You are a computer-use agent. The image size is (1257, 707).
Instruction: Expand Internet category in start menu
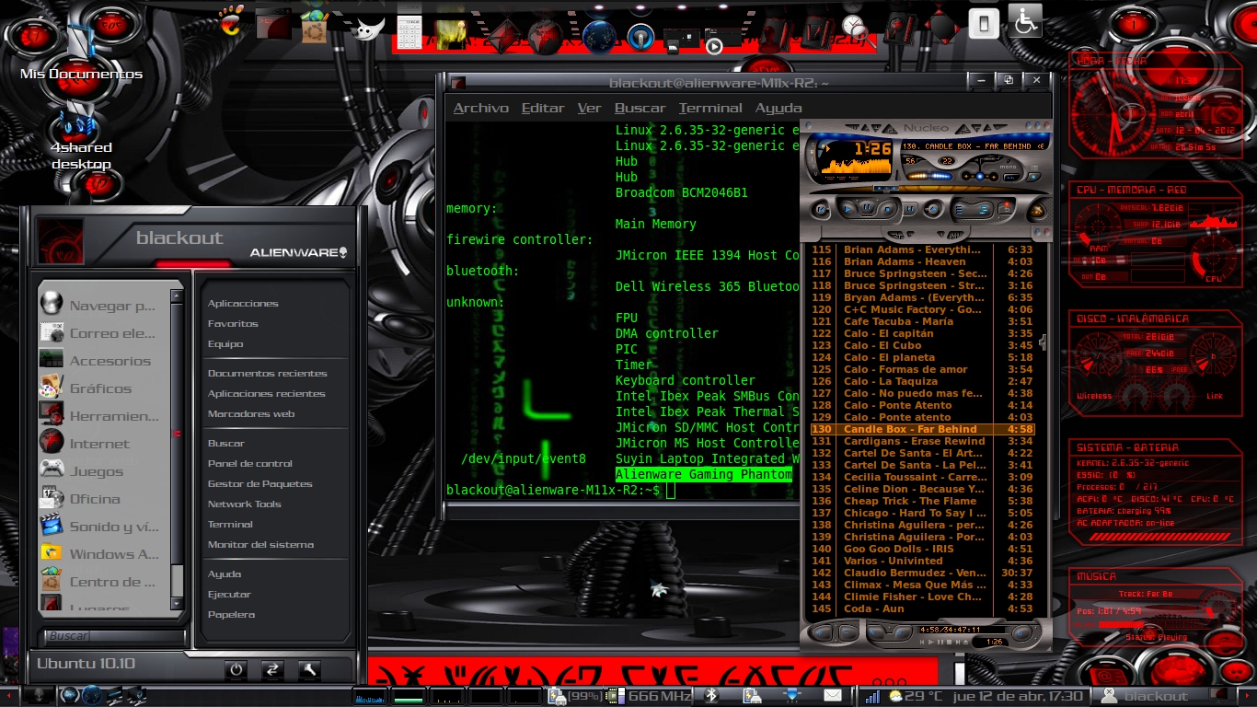[x=103, y=444]
